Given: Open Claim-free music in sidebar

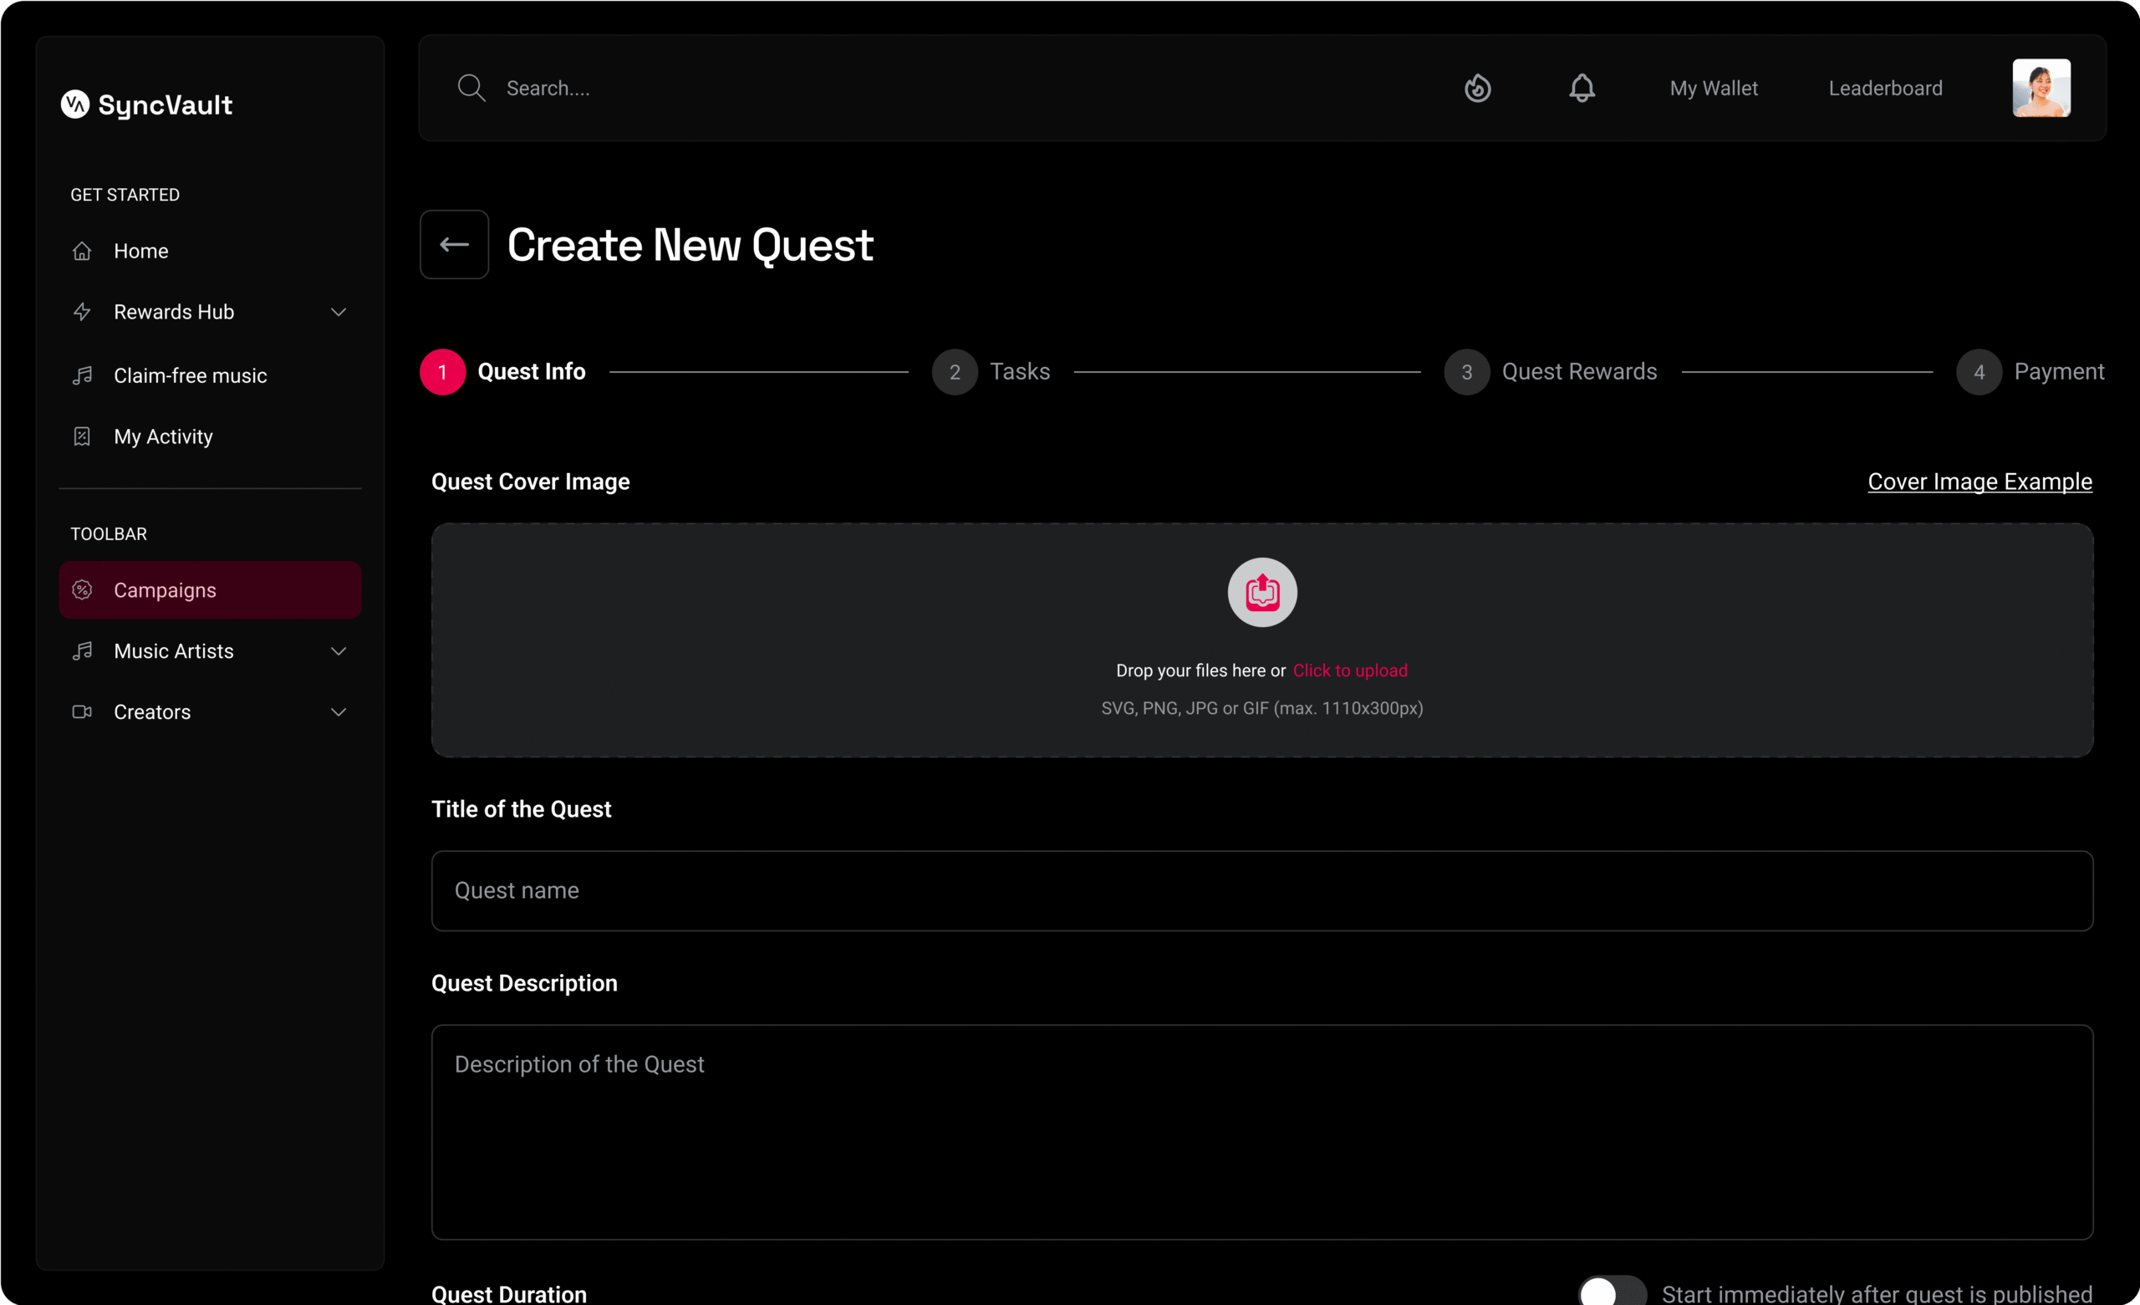Looking at the screenshot, I should click(189, 375).
